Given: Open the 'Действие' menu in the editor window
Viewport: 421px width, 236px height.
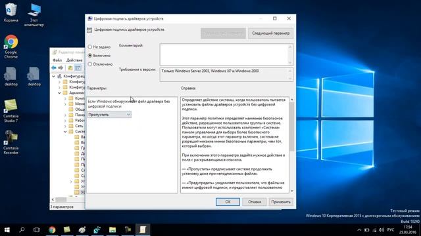Looking at the screenshot, I should pos(74,60).
